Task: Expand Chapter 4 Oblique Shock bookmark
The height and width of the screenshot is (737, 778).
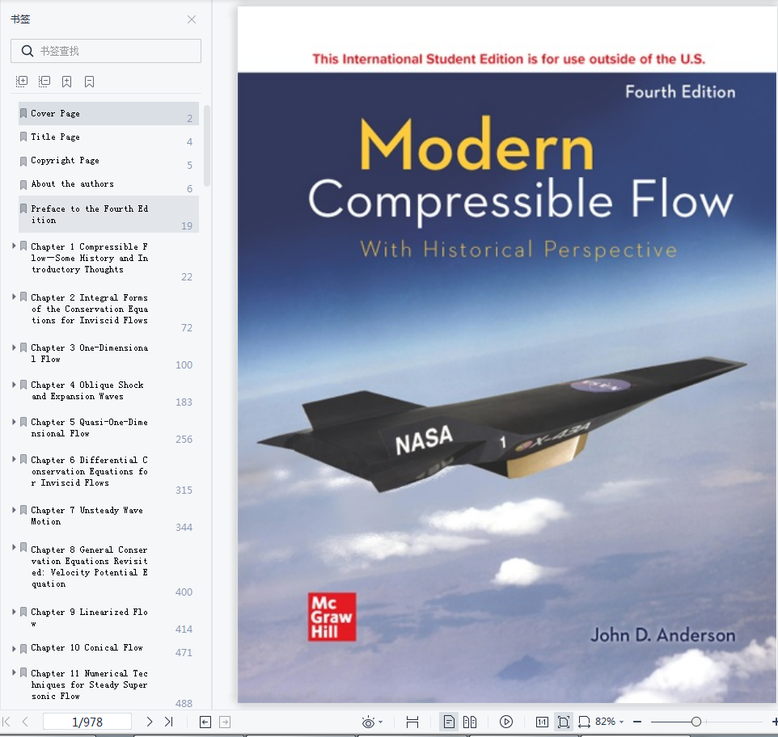Action: click(14, 385)
